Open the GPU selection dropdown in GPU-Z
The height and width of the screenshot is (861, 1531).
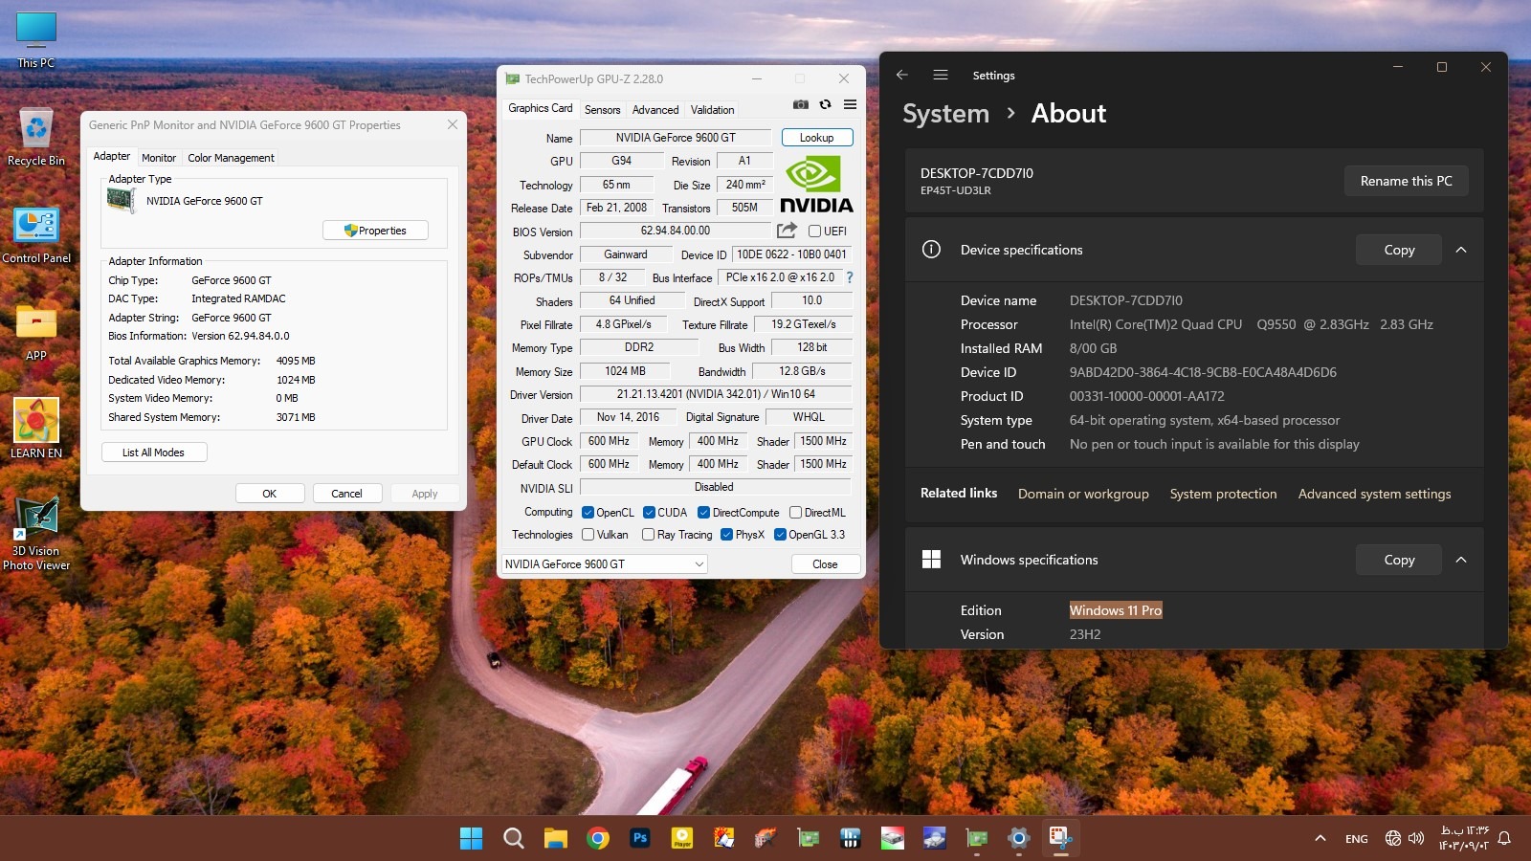click(x=605, y=564)
